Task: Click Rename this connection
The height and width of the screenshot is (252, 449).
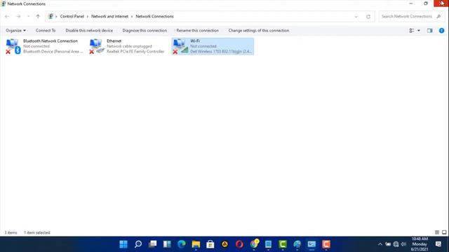Action: click(198, 31)
